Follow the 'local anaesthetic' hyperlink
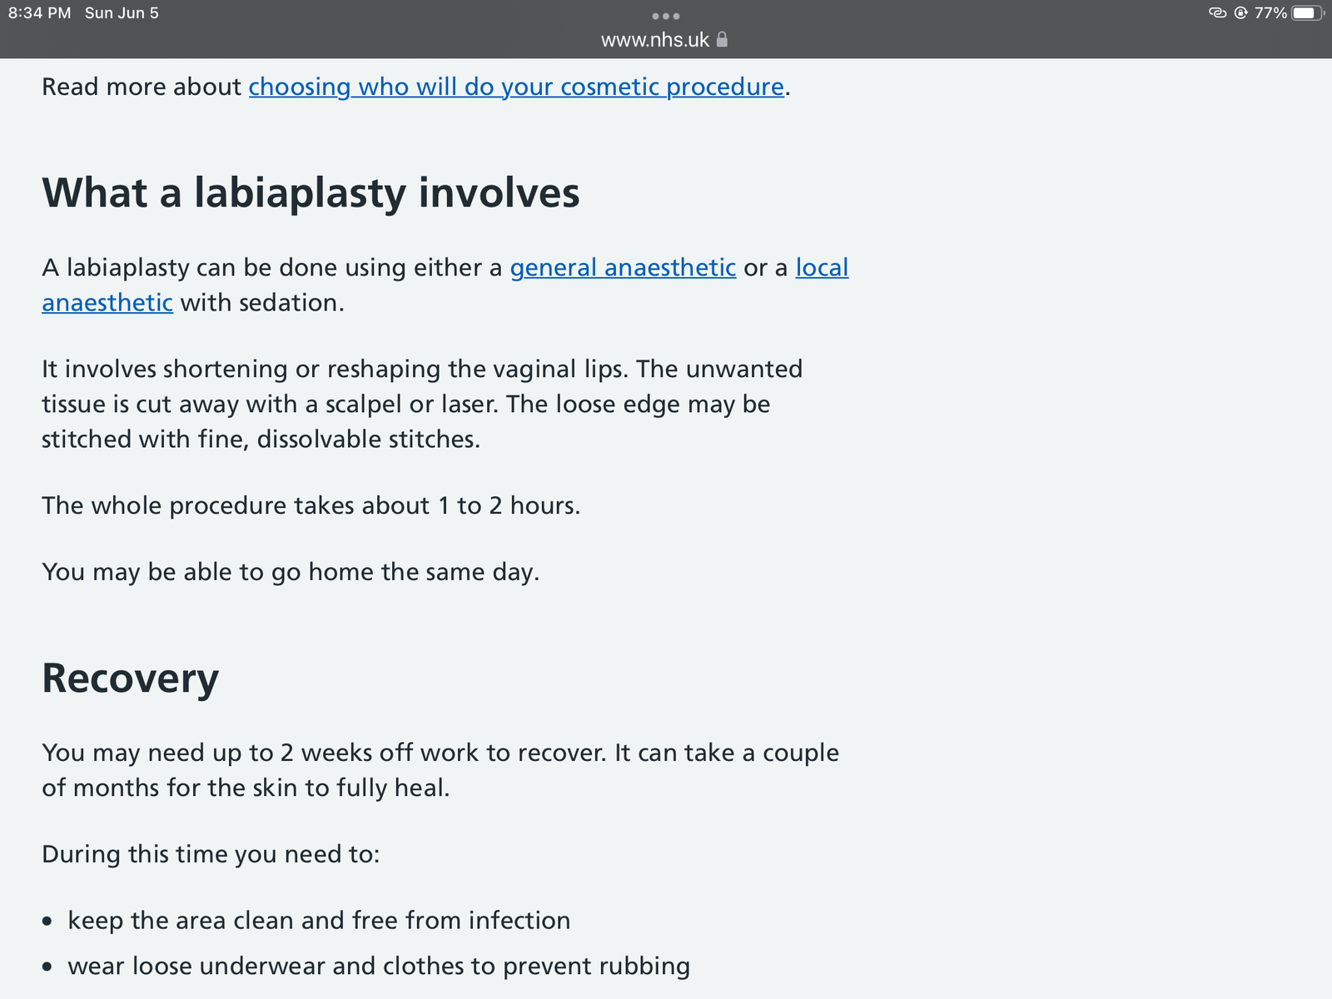 [821, 267]
